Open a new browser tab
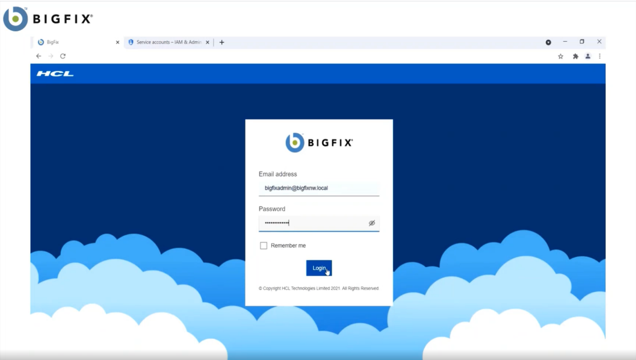 click(222, 42)
